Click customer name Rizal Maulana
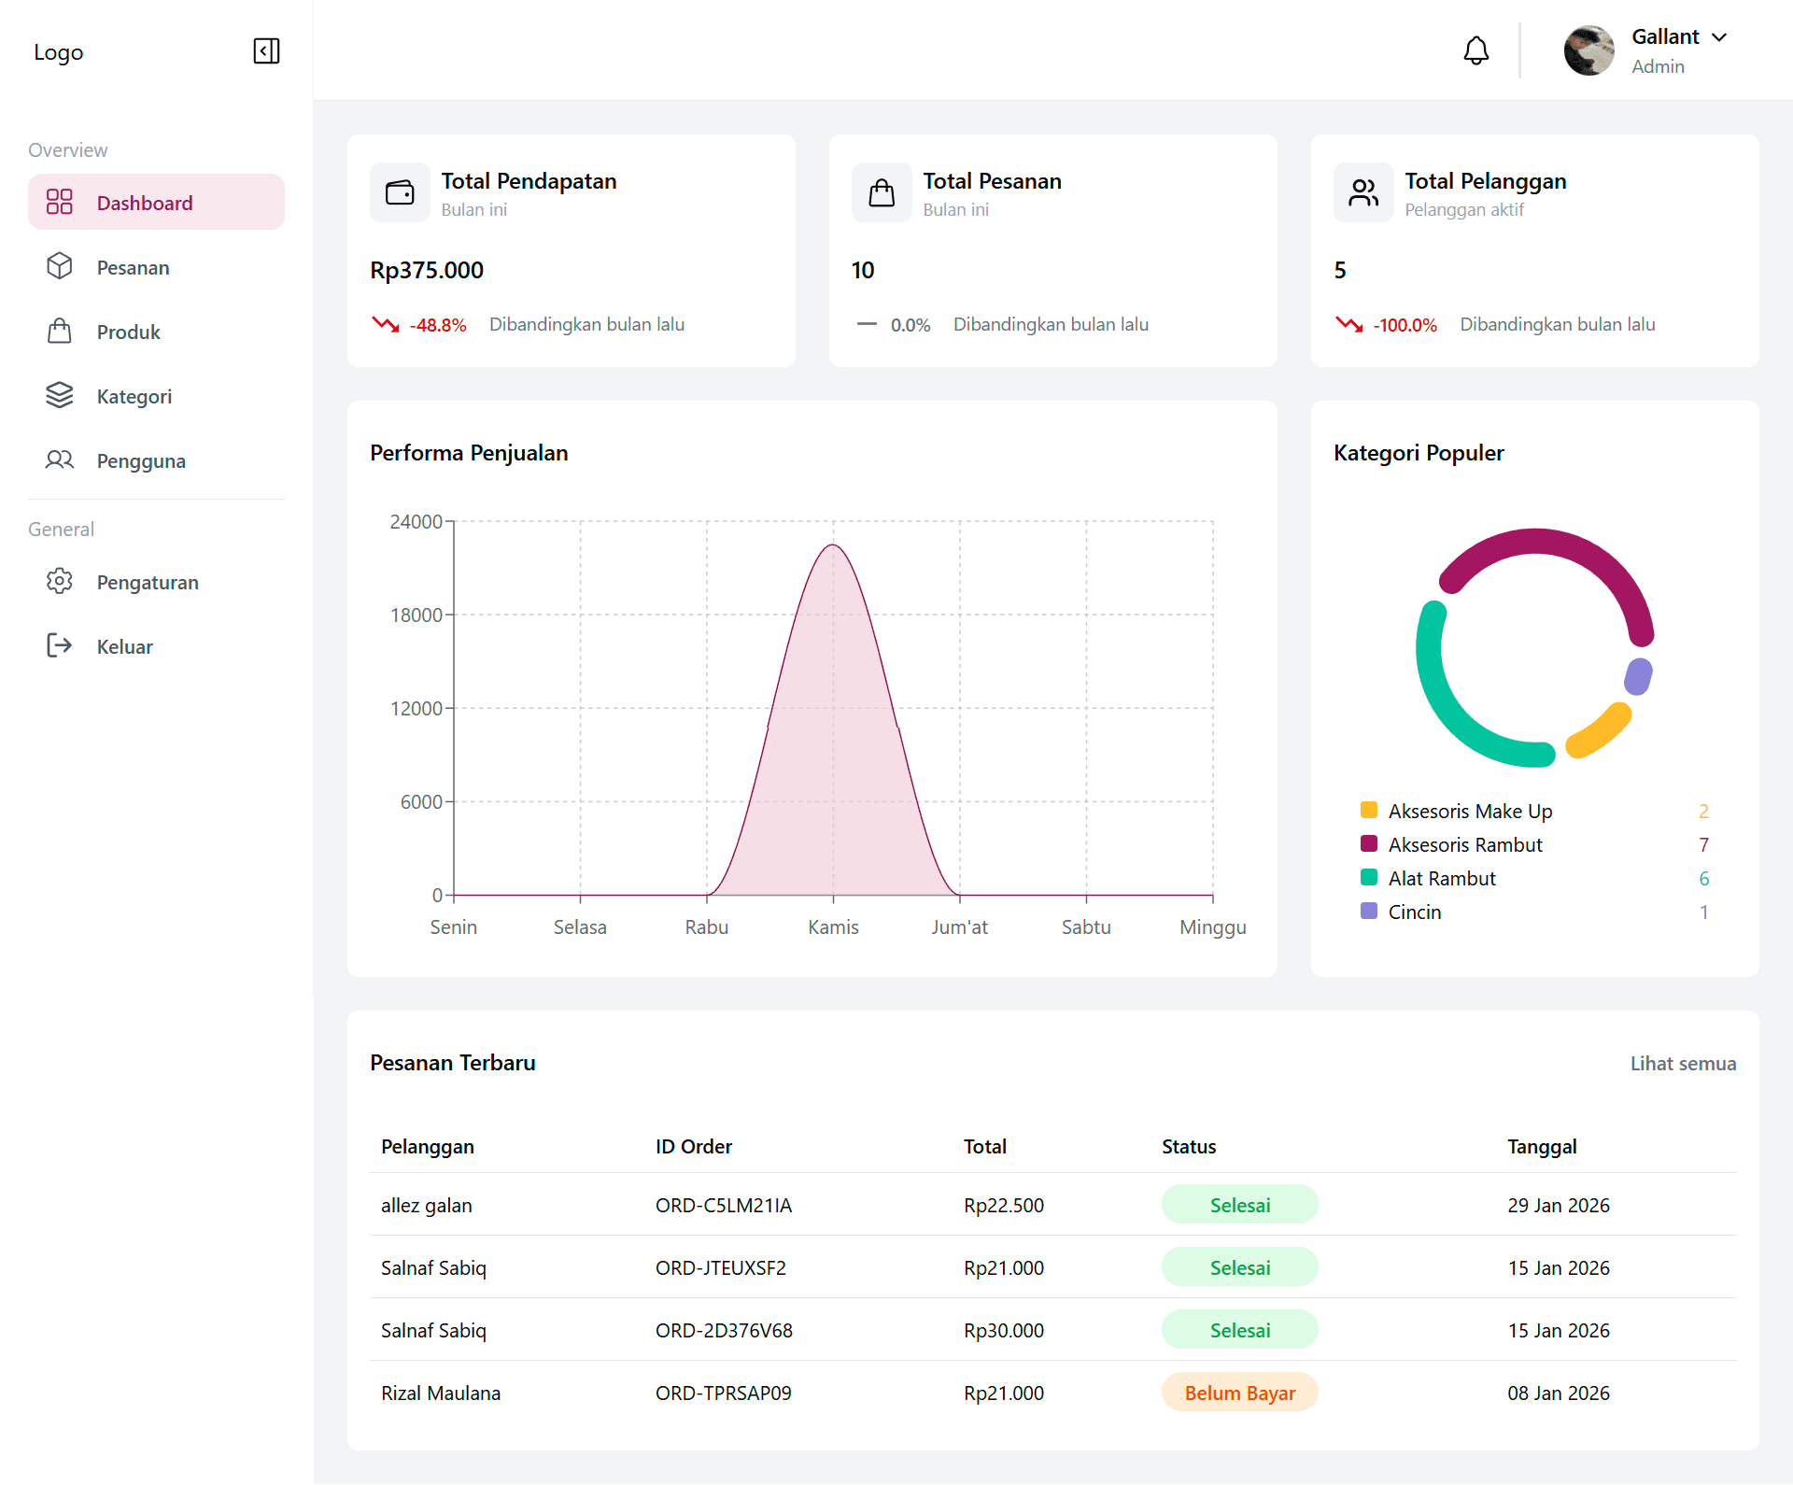The height and width of the screenshot is (1485, 1793). coord(440,1393)
